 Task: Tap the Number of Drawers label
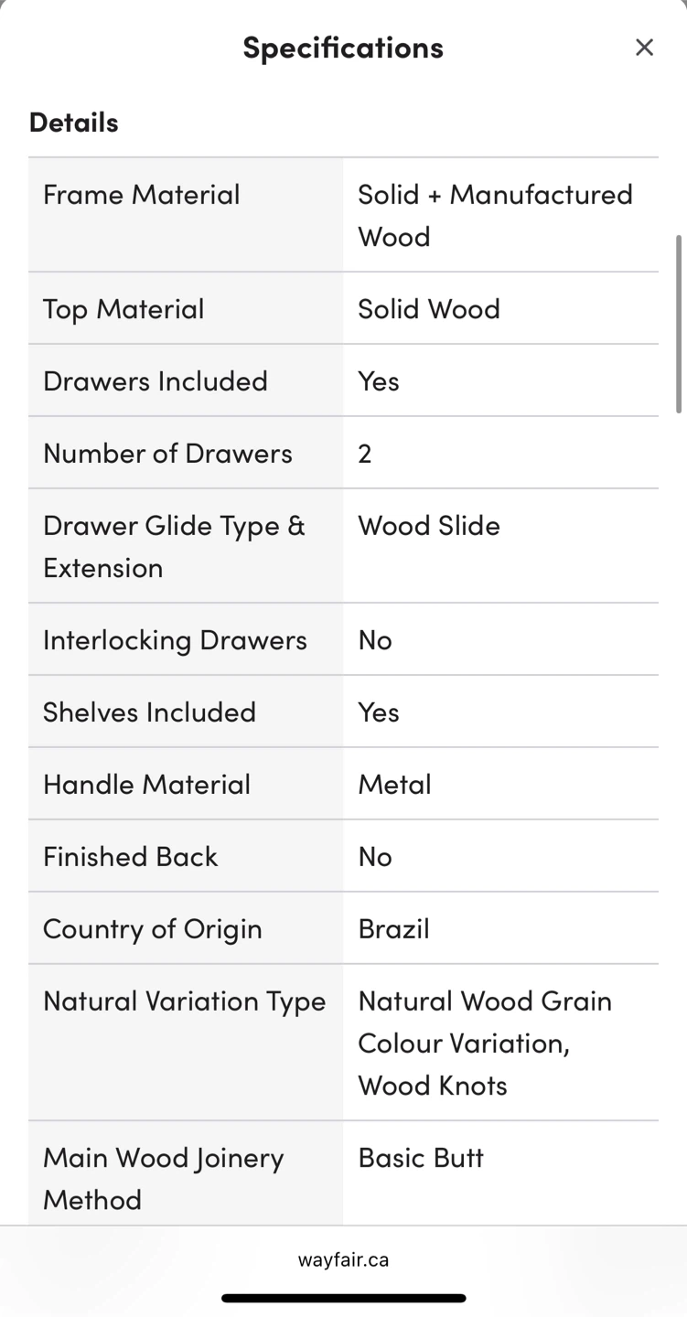pyautogui.click(x=167, y=453)
